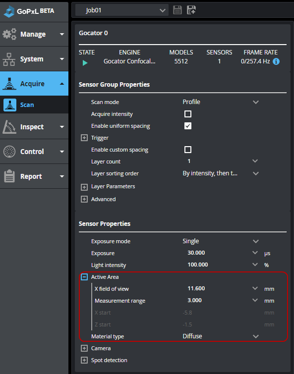Collapse the Active Area section
The image size is (294, 374).
(84, 277)
